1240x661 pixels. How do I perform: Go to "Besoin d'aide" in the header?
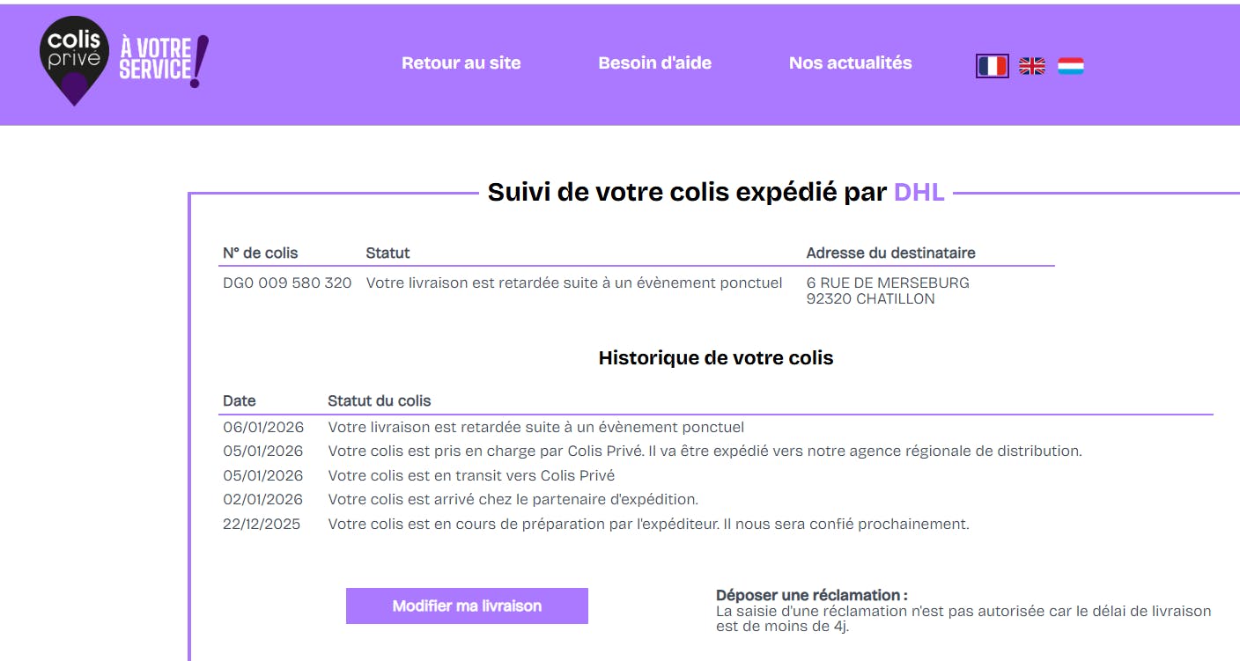(654, 63)
